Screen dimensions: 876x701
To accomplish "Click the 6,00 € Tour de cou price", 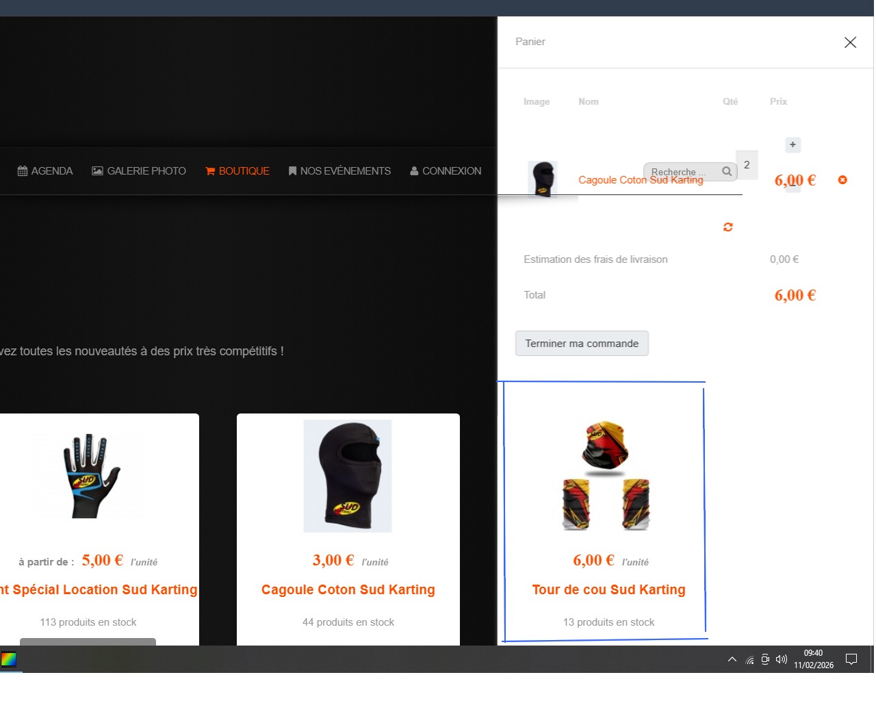I will [x=593, y=560].
